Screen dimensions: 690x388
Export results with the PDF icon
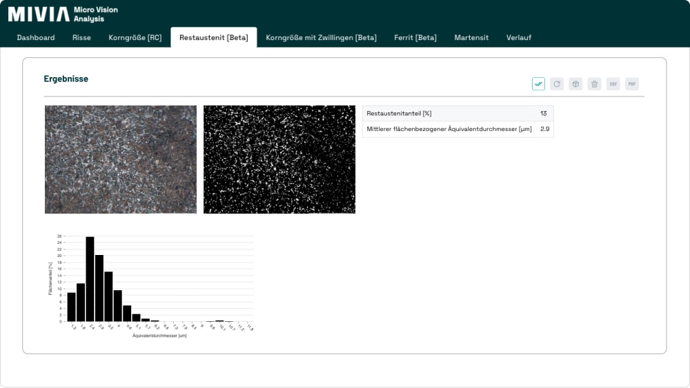pyautogui.click(x=631, y=84)
